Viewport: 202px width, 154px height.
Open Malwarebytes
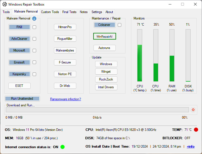(x=65, y=50)
